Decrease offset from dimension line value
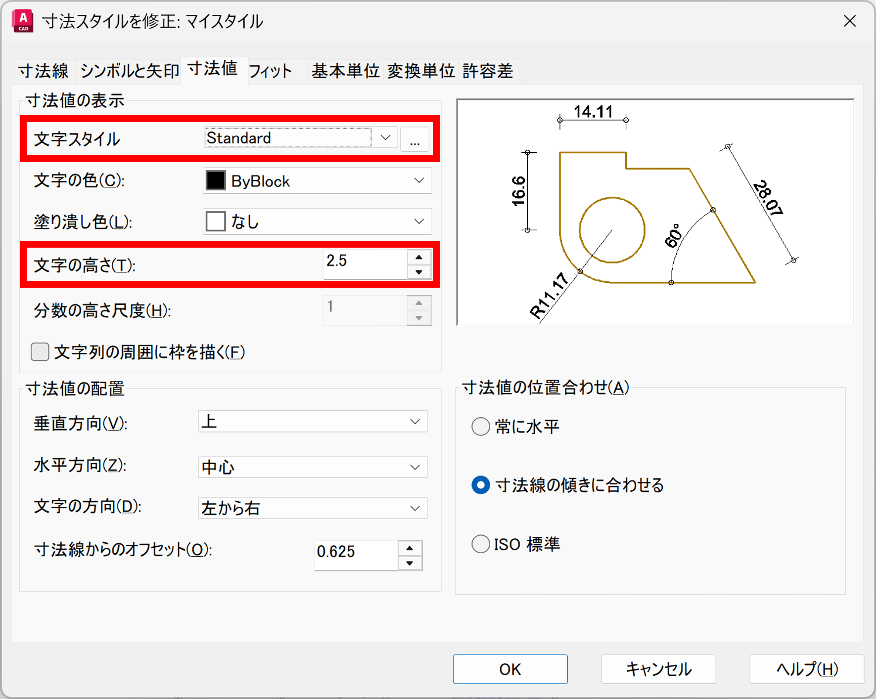The height and width of the screenshot is (699, 876). (410, 563)
